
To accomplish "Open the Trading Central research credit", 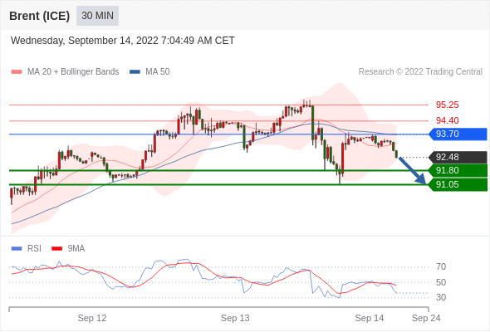I will pos(420,72).
